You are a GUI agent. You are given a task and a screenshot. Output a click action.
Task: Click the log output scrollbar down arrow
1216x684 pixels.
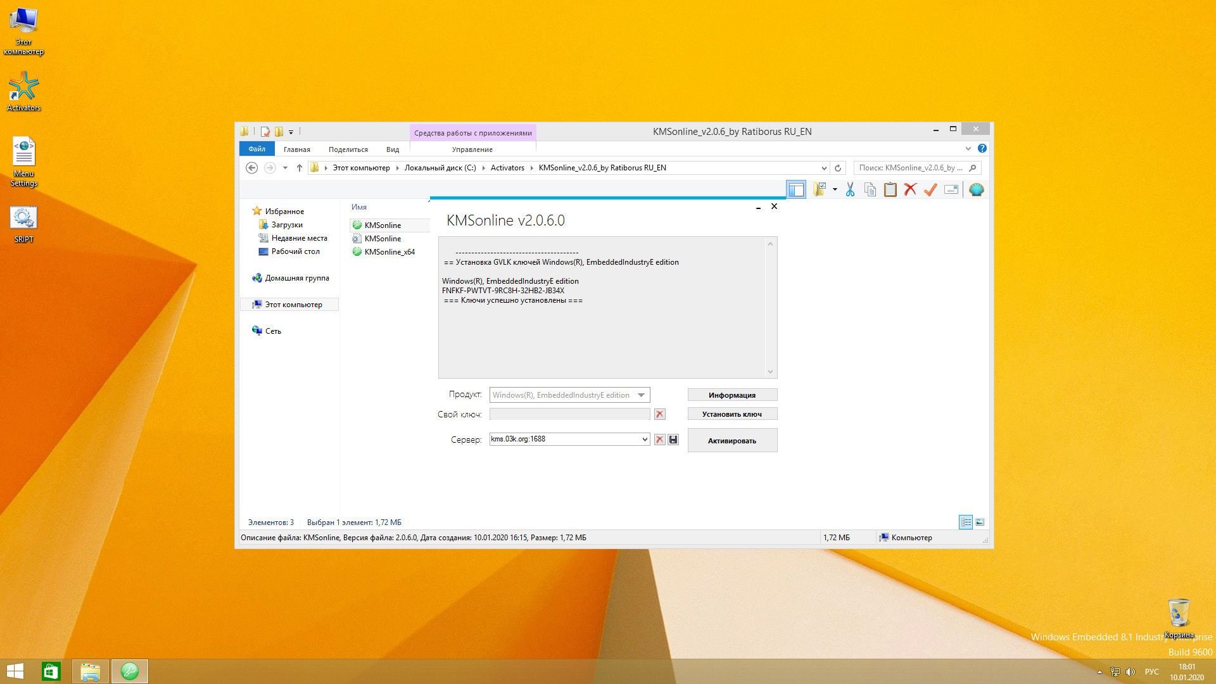(770, 372)
